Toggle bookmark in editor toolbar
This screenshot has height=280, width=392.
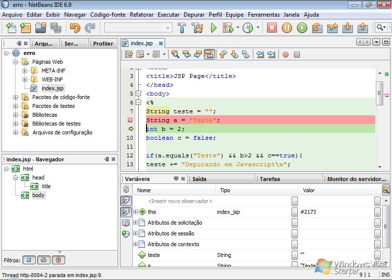[246, 54]
